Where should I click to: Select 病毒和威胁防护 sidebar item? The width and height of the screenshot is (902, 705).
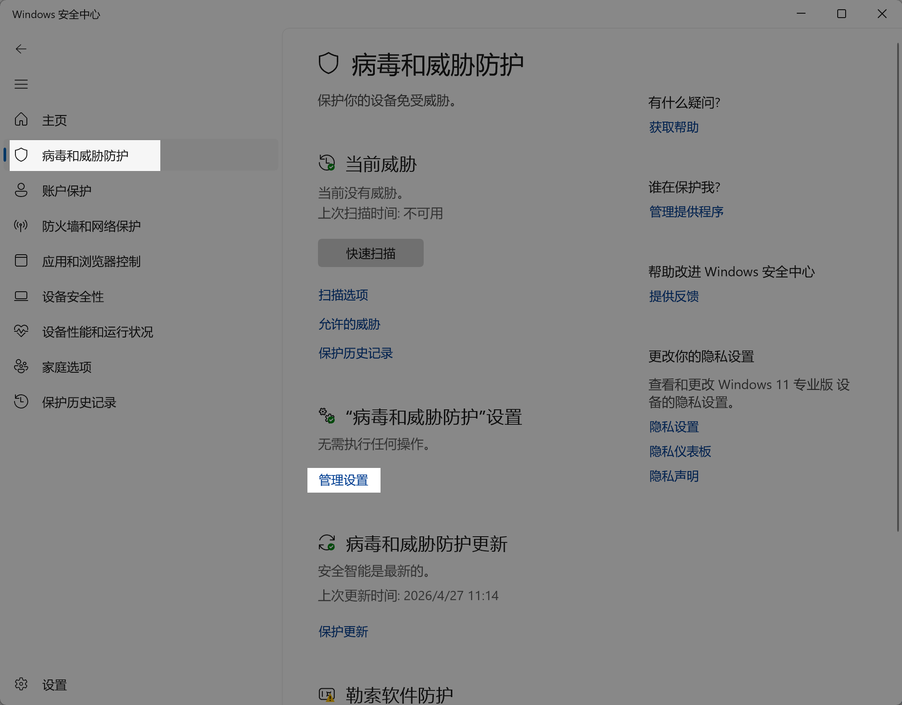pyautogui.click(x=85, y=156)
